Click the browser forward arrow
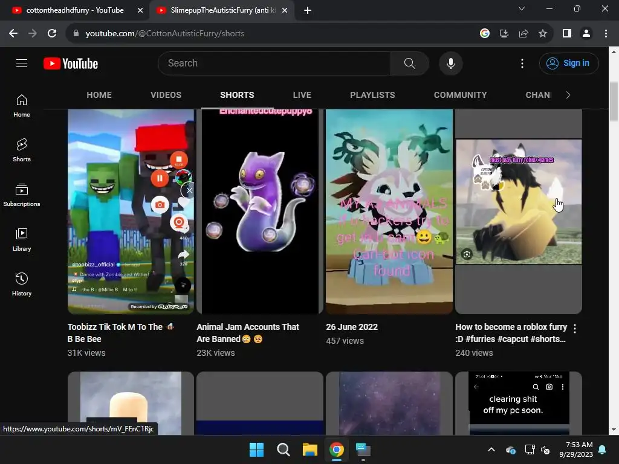 pyautogui.click(x=33, y=34)
